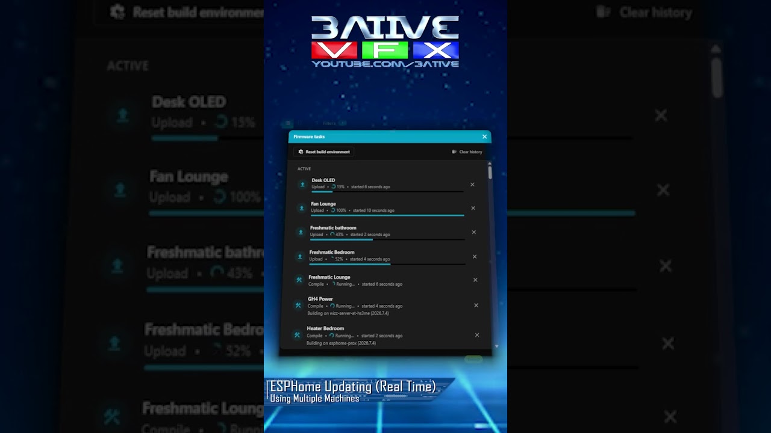The height and width of the screenshot is (433, 771).
Task: Click the Freshmatic bathroom upload progress bar
Action: coord(387,239)
